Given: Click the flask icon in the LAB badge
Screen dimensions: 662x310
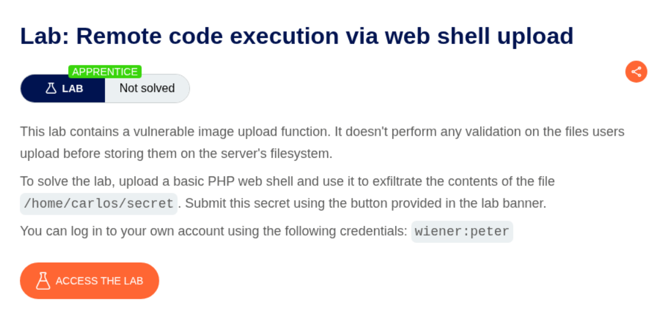Looking at the screenshot, I should pyautogui.click(x=51, y=89).
